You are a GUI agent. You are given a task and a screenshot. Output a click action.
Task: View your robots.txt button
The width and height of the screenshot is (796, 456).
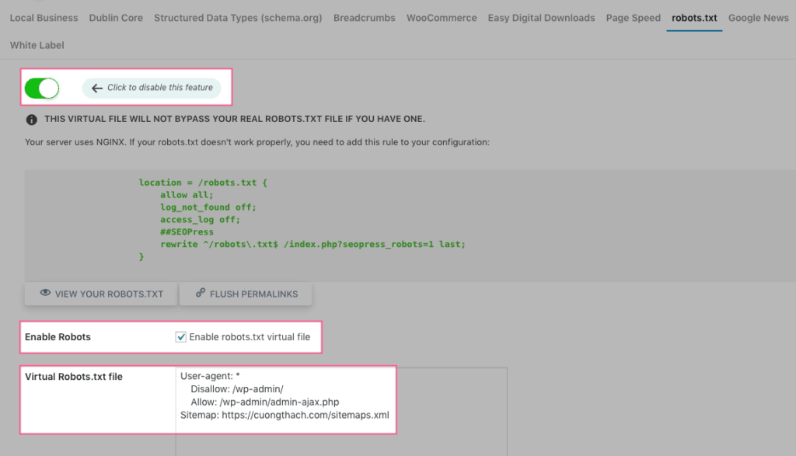point(101,294)
